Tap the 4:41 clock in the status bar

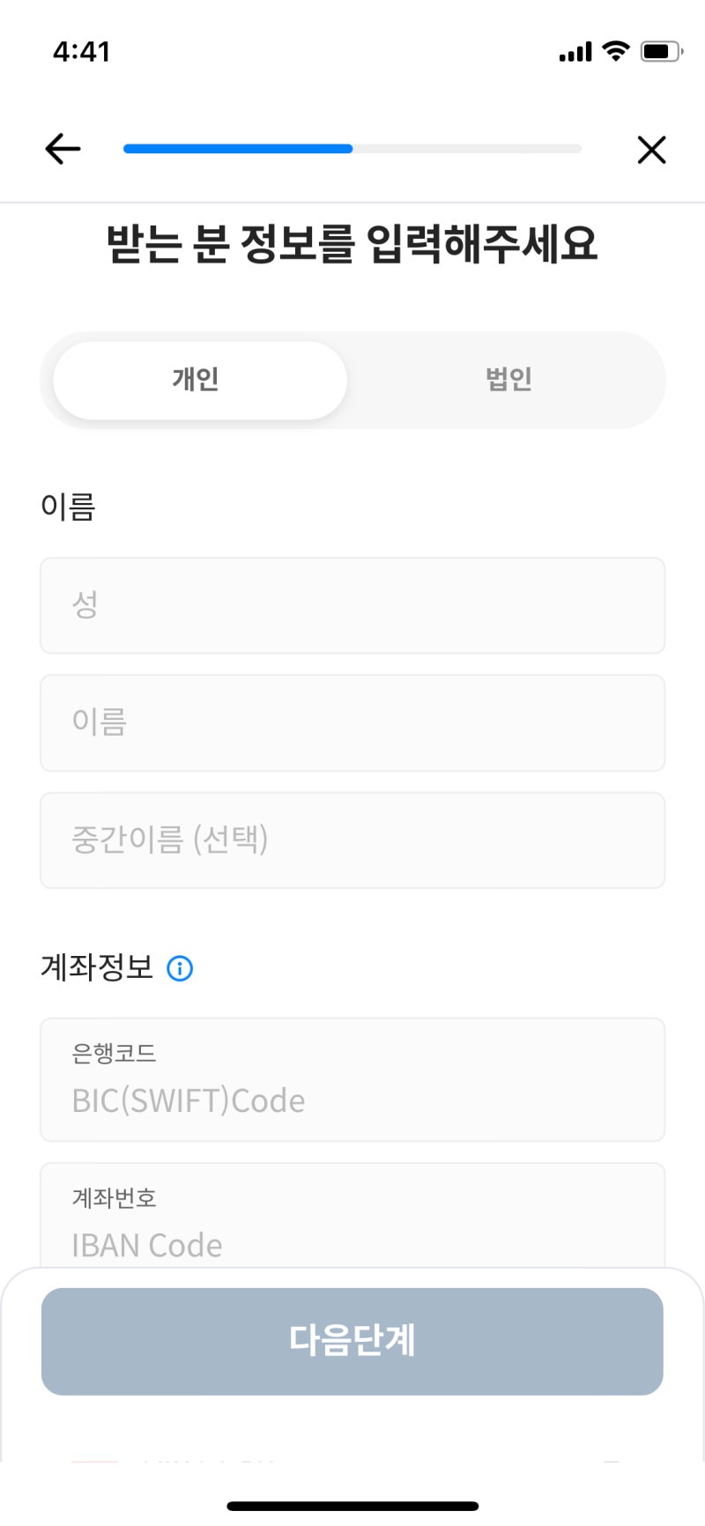[x=81, y=52]
